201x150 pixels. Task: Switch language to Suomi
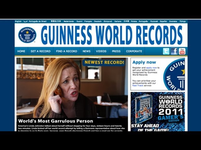tap(79, 21)
